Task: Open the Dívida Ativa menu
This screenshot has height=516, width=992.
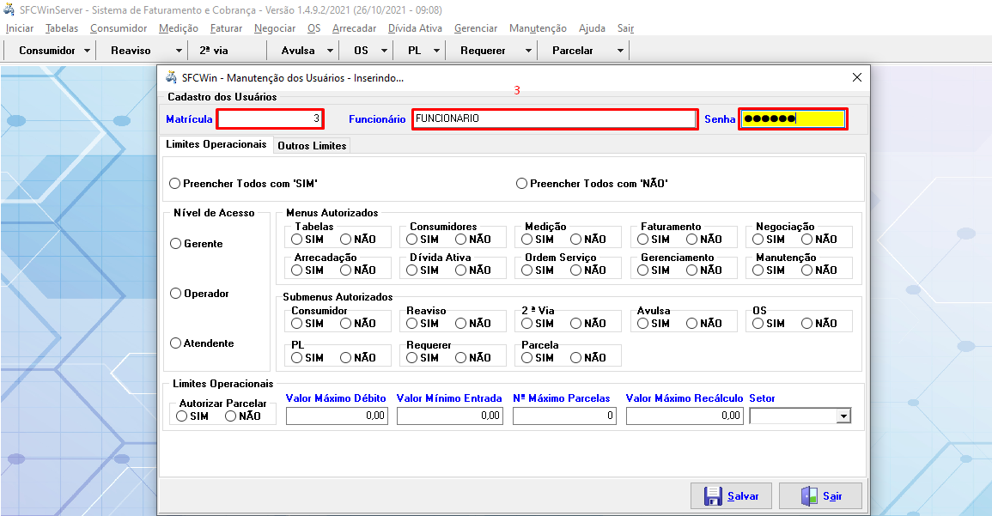Action: coord(415,28)
